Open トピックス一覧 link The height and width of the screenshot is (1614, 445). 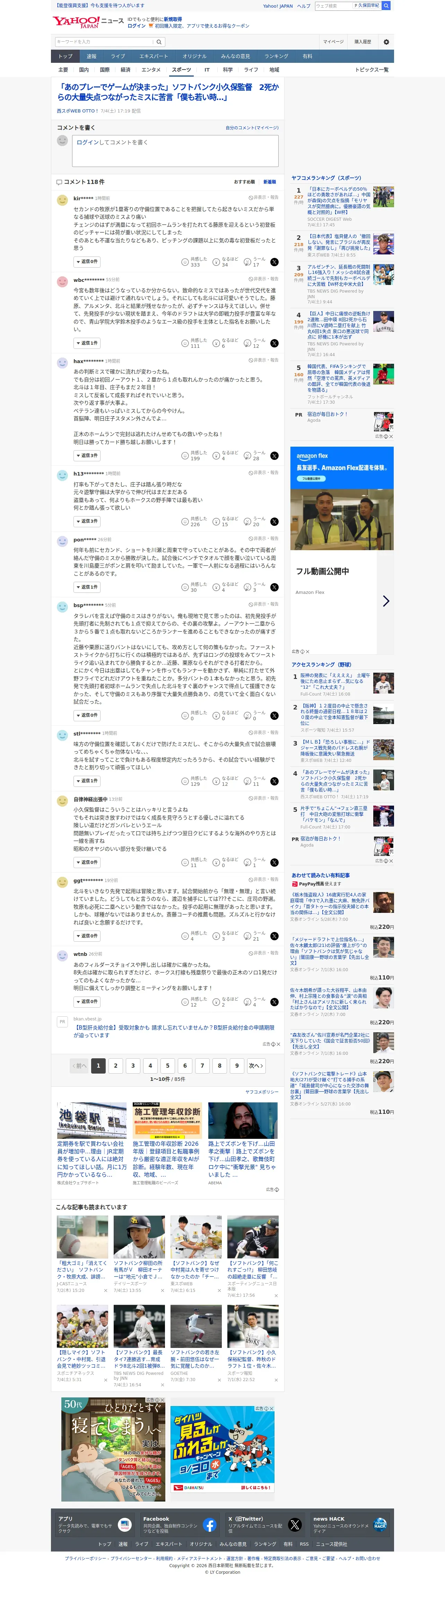[372, 70]
